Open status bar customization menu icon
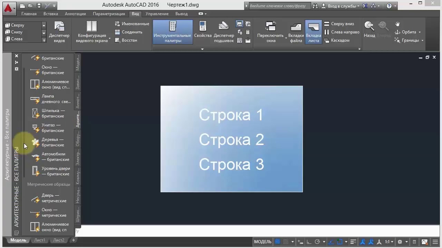 click(x=434, y=242)
